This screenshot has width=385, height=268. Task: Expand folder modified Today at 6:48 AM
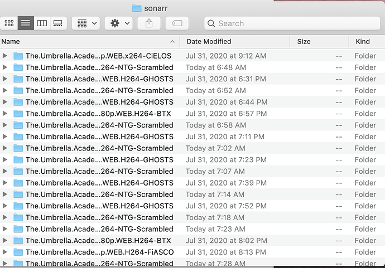click(x=4, y=67)
